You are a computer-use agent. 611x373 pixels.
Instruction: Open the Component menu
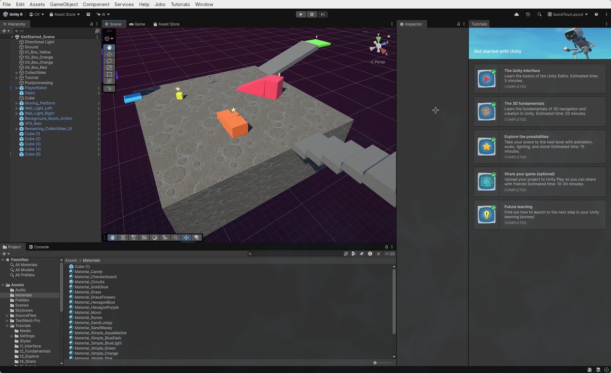(x=96, y=4)
